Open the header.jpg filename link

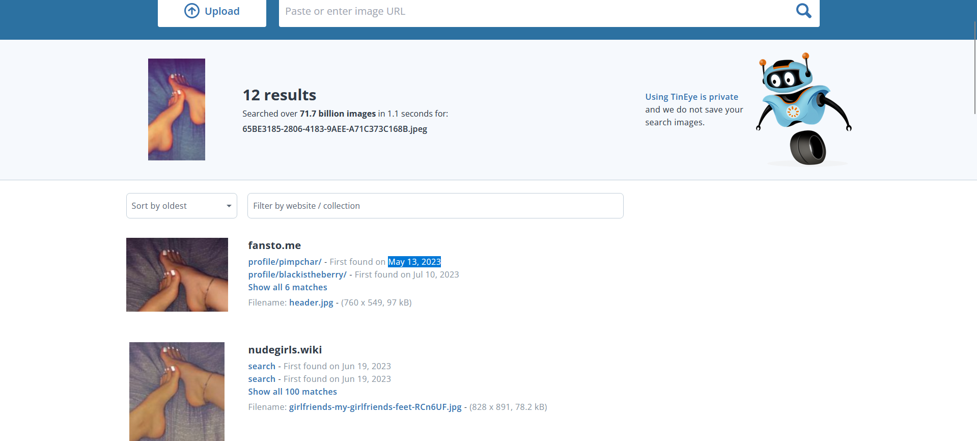[x=311, y=302]
